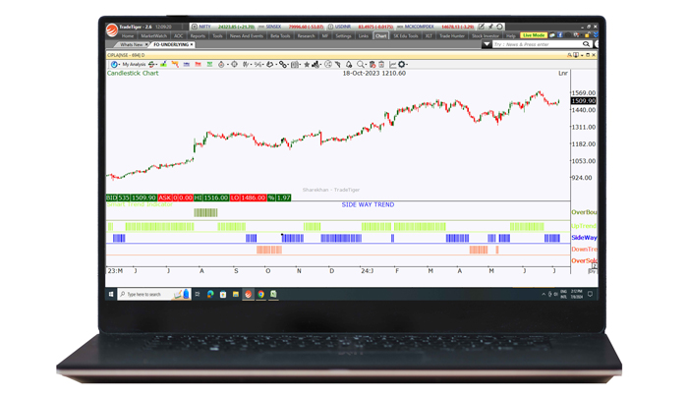Open the Reports menu
The width and height of the screenshot is (688, 395).
click(x=198, y=36)
